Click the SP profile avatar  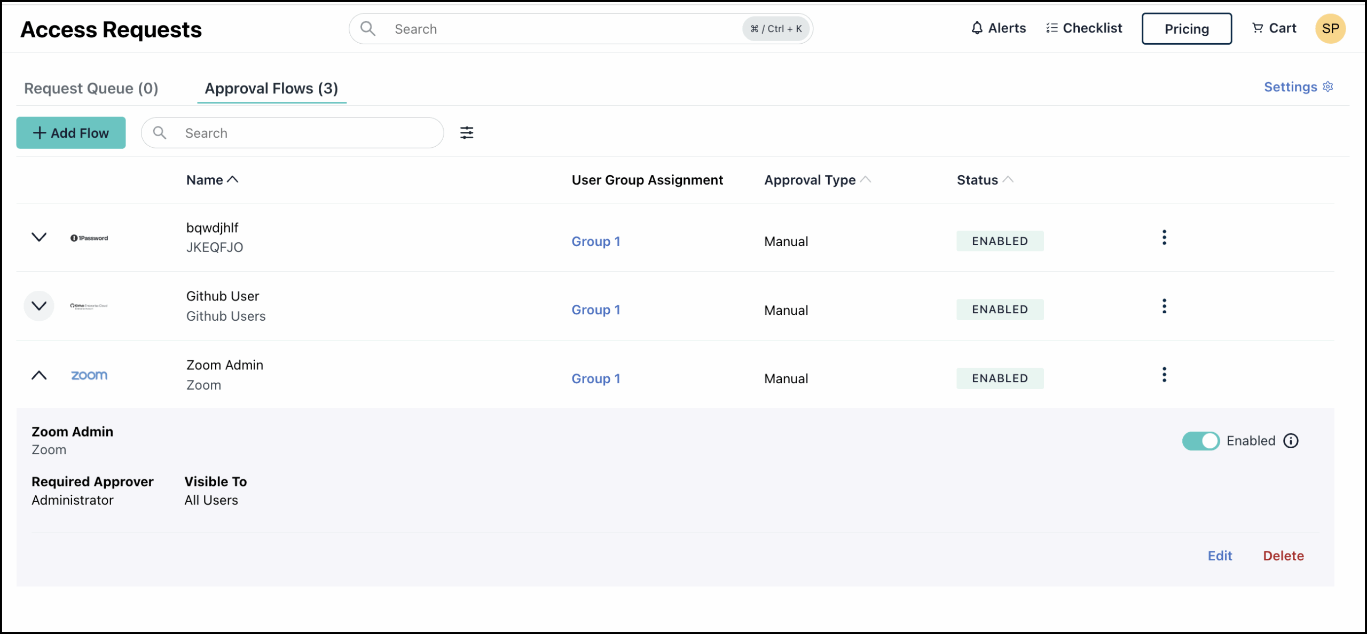coord(1331,28)
